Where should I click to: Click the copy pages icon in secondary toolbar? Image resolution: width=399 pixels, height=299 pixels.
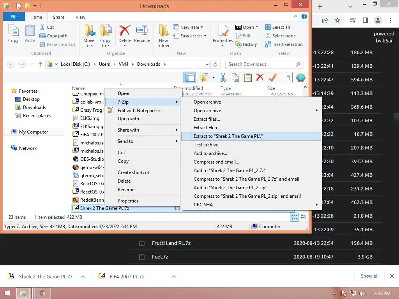pyautogui.click(x=235, y=77)
